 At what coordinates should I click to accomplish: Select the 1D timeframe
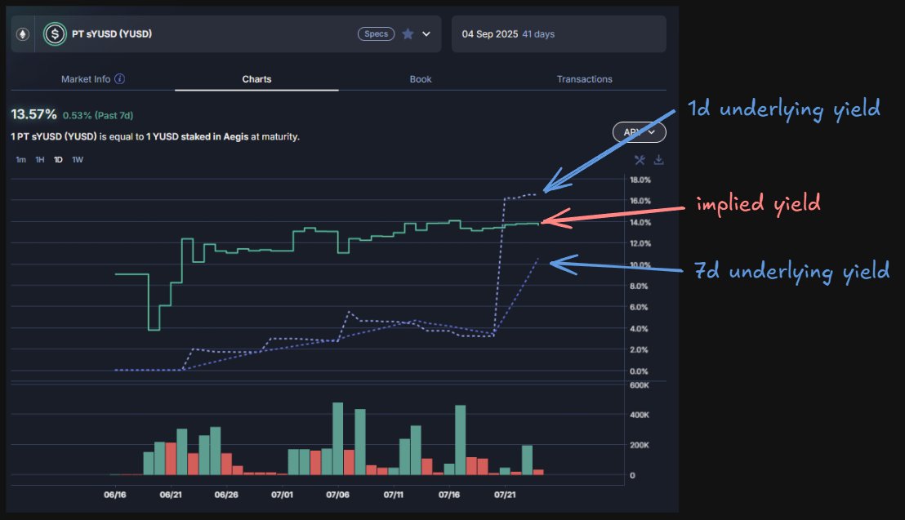click(58, 160)
